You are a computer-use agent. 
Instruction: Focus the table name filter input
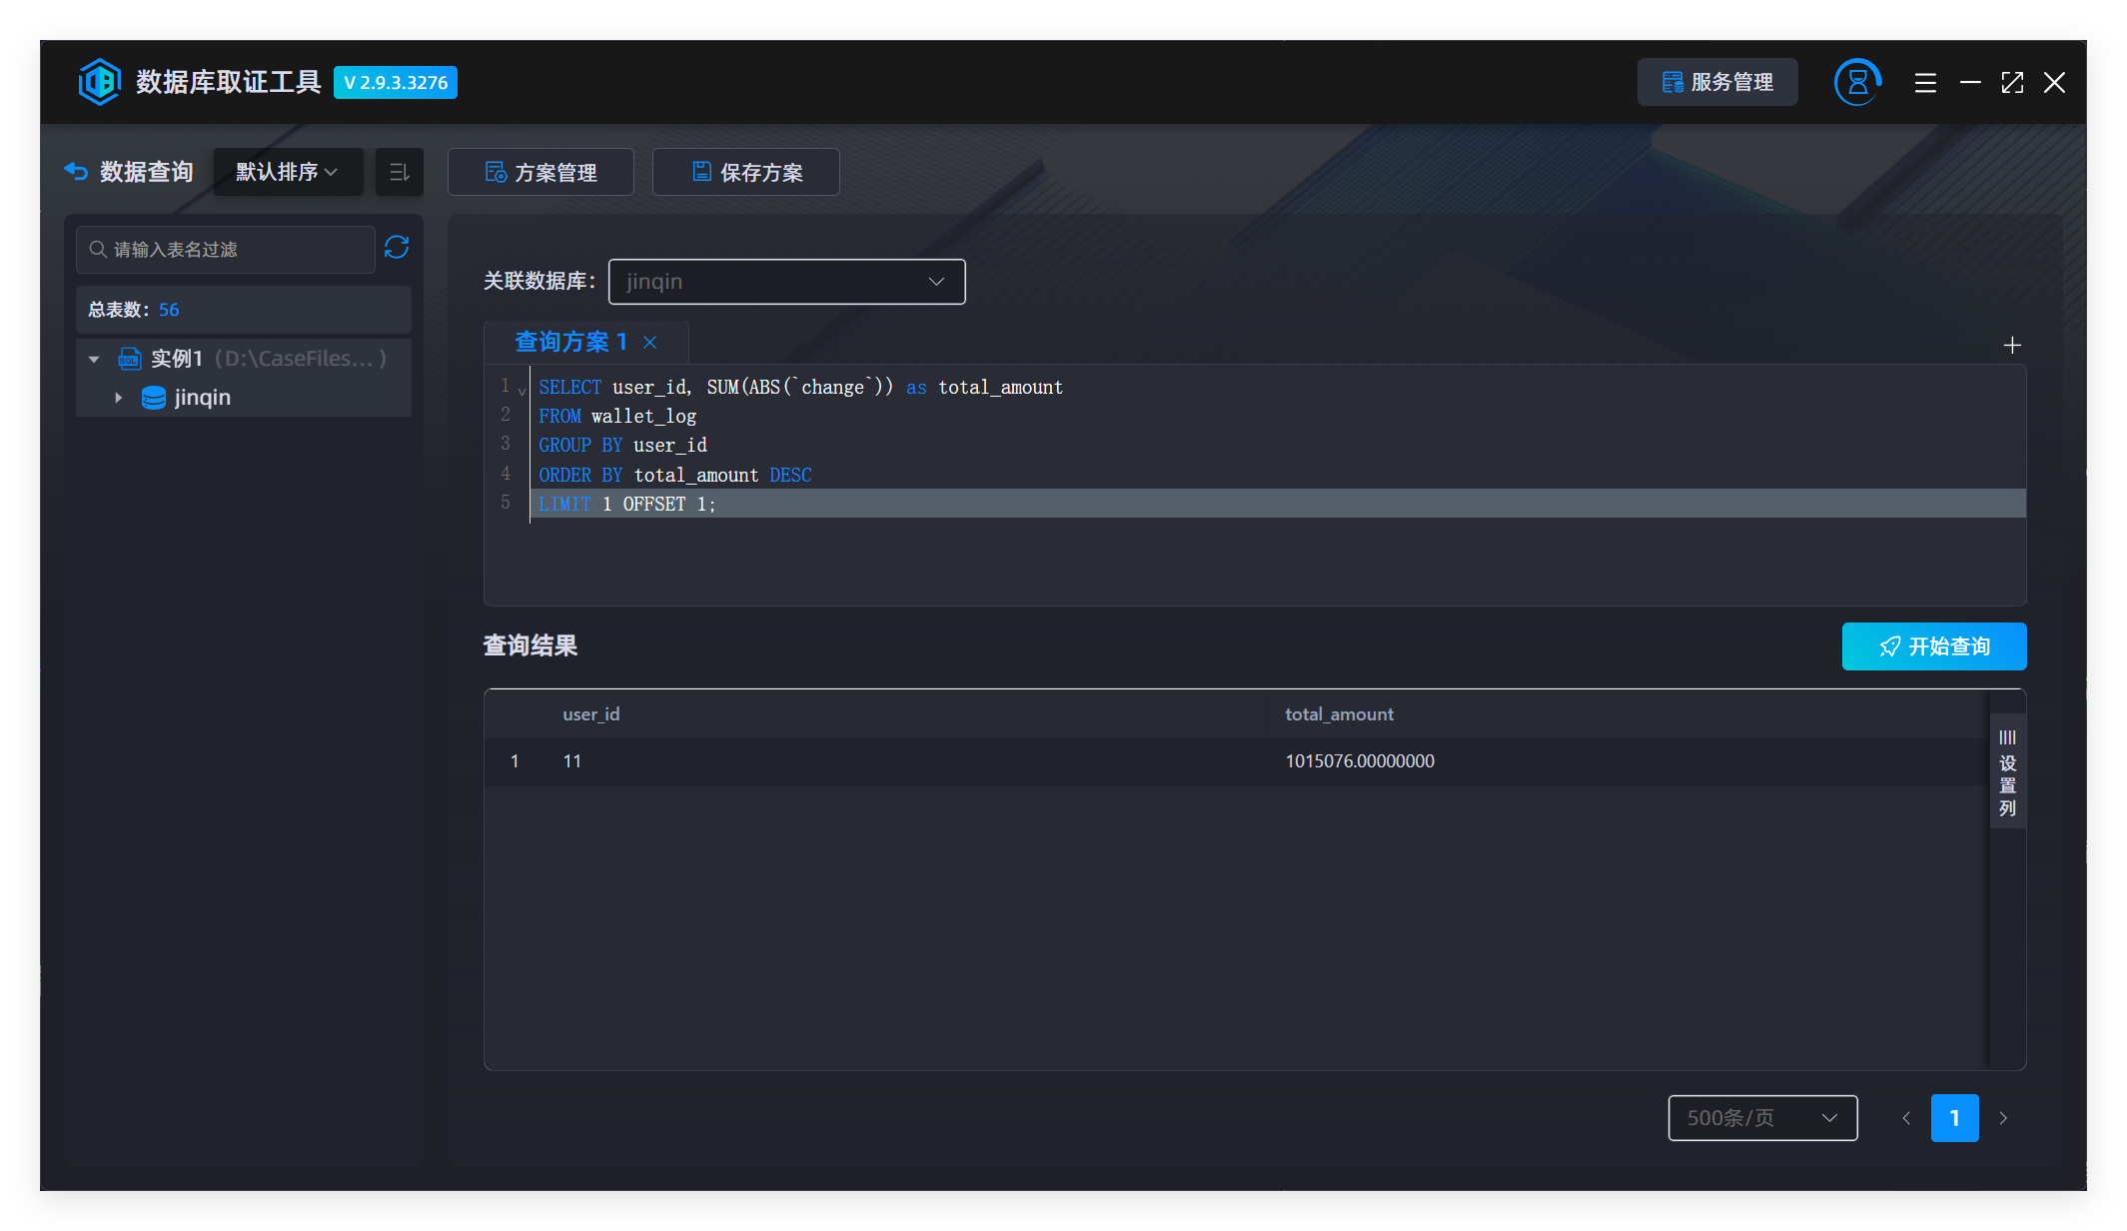[x=226, y=249]
